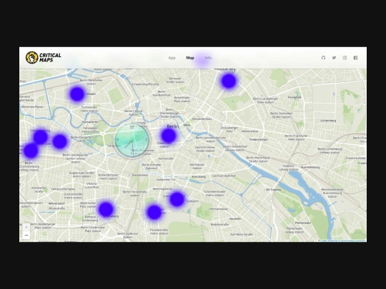
Task: Zoom in with the plus button
Action: (x=26, y=227)
